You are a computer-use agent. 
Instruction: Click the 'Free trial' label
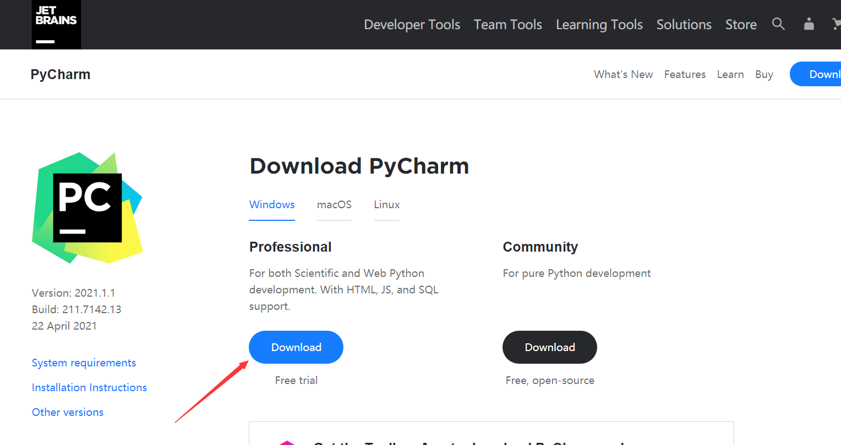[x=296, y=380]
